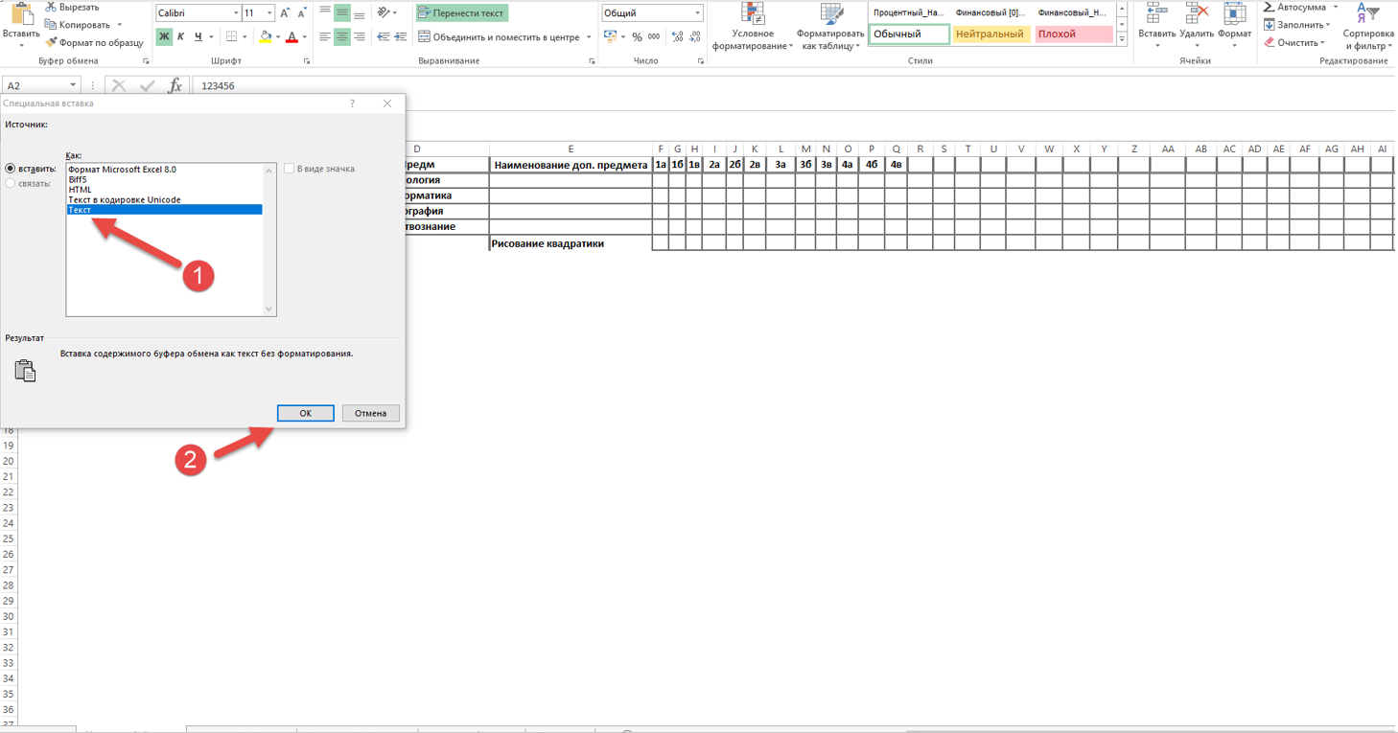Click the Wrap Text (Перенести текст) button
This screenshot has width=1398, height=733.
[x=461, y=13]
